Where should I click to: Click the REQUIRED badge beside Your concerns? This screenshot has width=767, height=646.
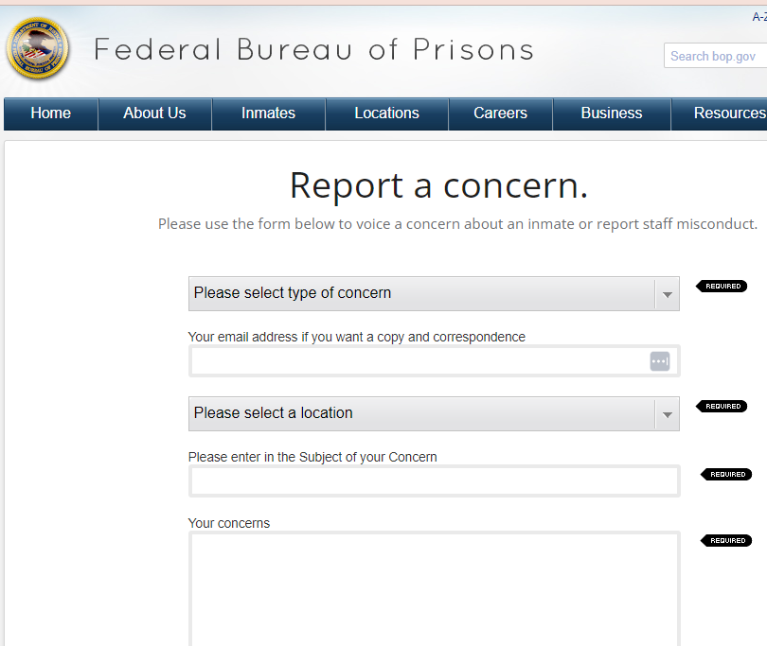click(x=726, y=540)
